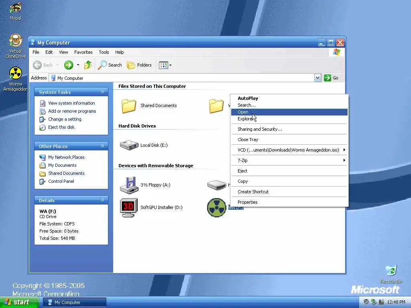This screenshot has height=308, width=411.
Task: Open the Views toolbar dropdown
Action: tap(165, 65)
